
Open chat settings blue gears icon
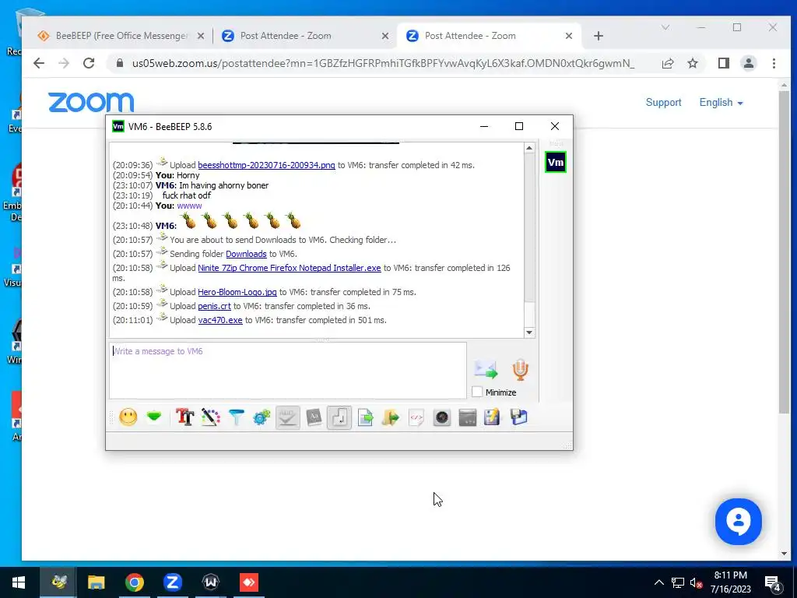pos(262,417)
